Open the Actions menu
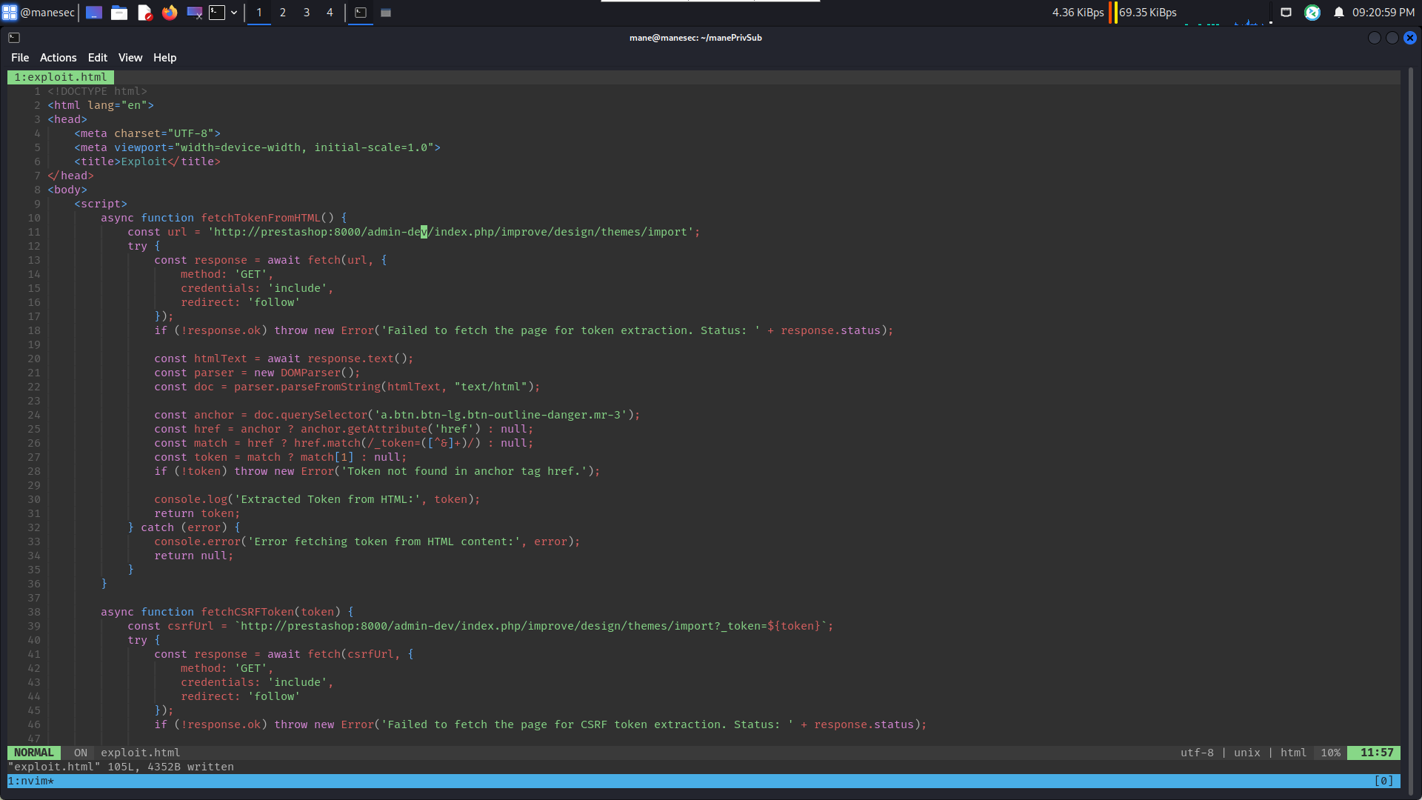 (x=58, y=58)
